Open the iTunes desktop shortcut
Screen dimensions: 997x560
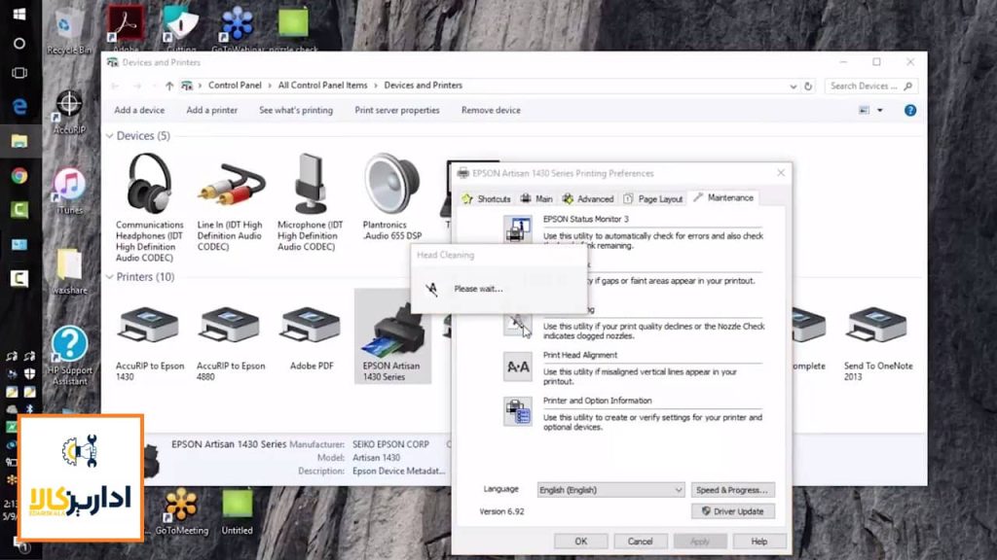(x=69, y=191)
